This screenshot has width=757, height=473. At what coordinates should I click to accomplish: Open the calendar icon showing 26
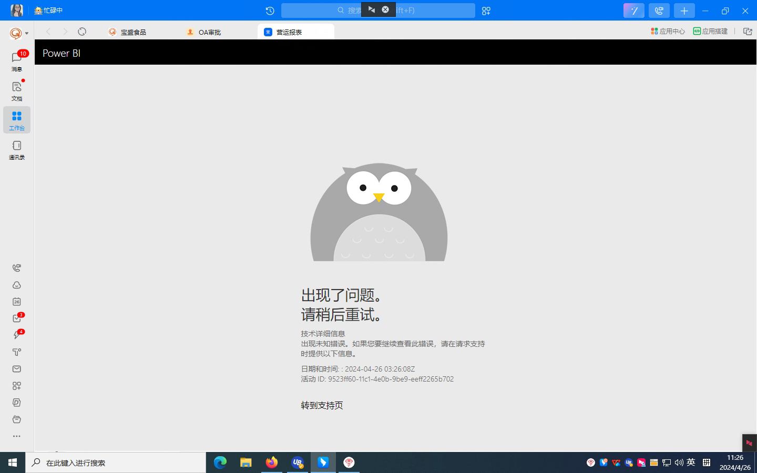17,302
